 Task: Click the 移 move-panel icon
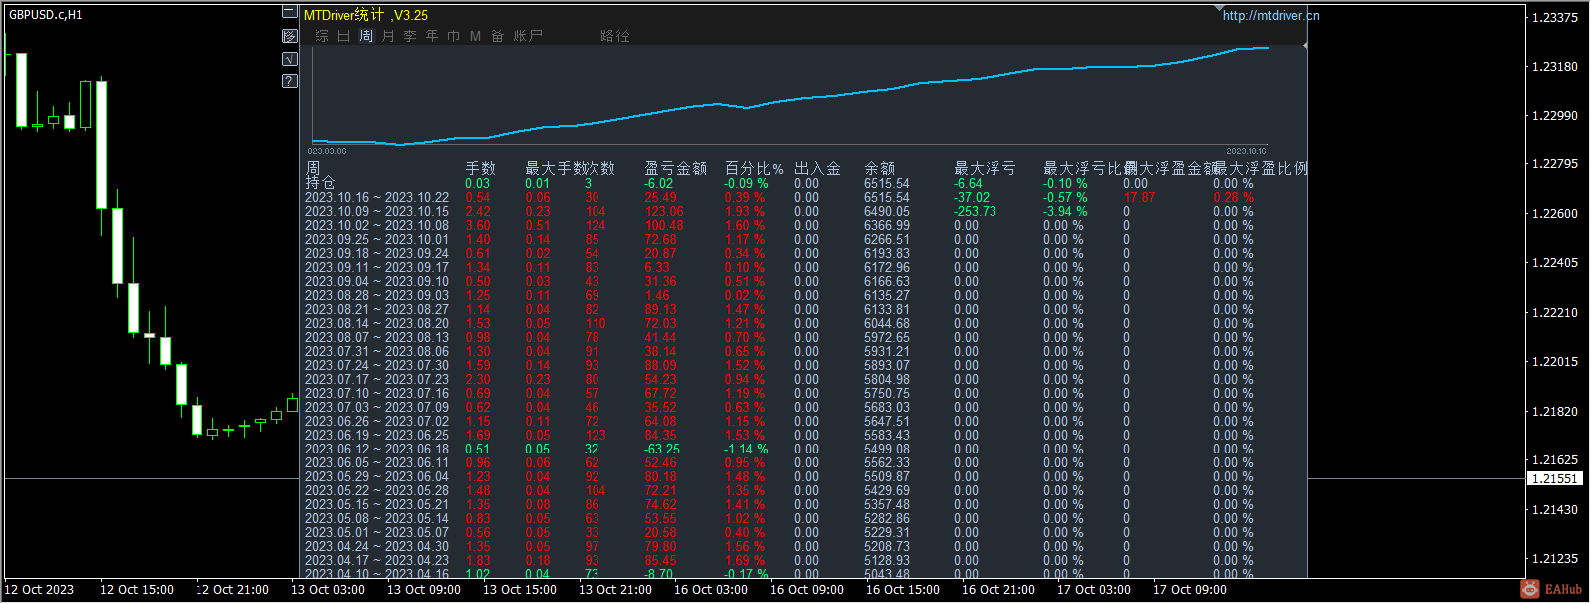click(x=290, y=36)
